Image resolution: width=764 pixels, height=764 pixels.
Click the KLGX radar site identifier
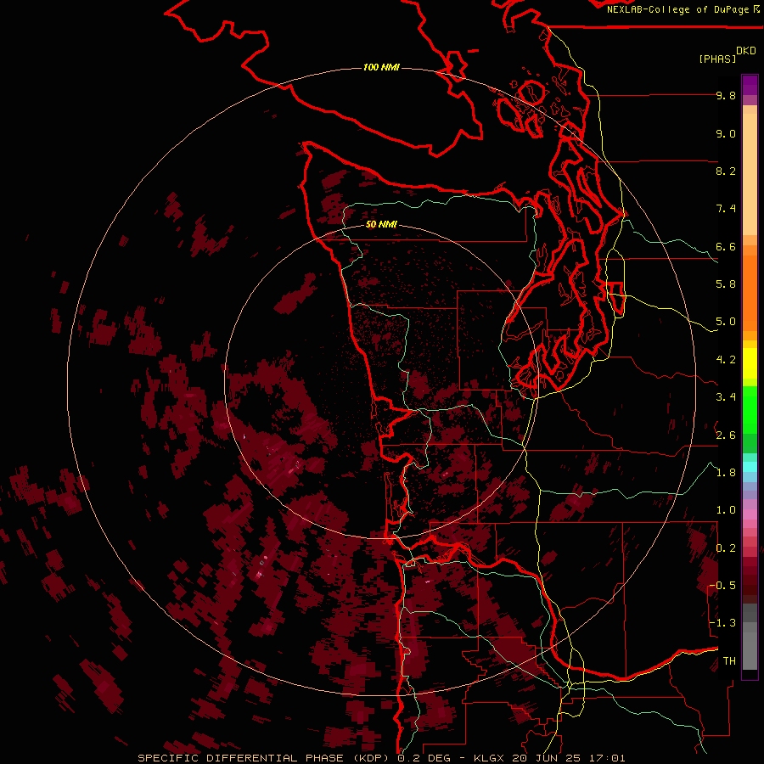490,758
